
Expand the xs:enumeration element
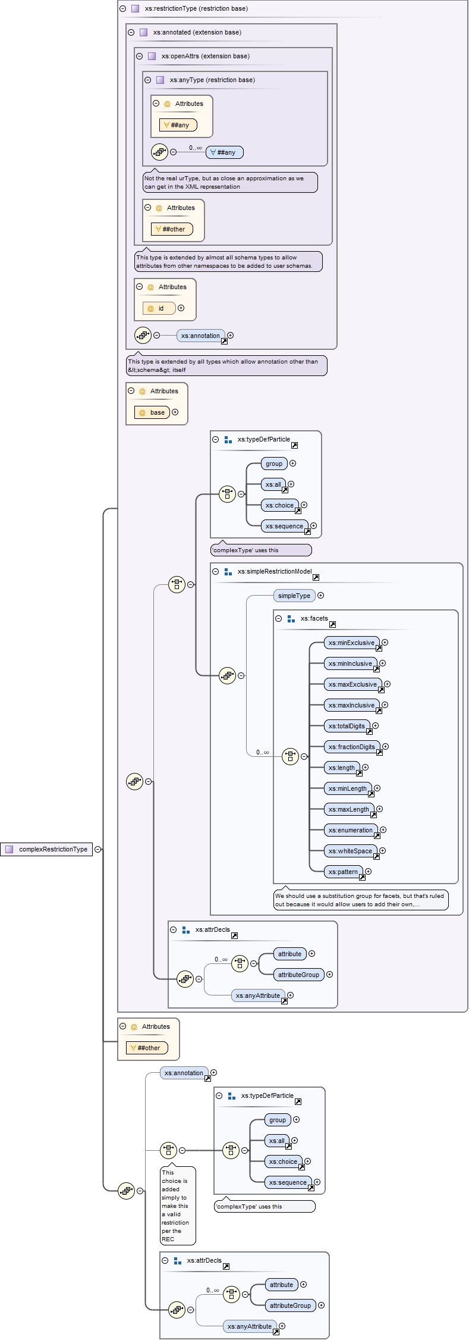[x=383, y=829]
